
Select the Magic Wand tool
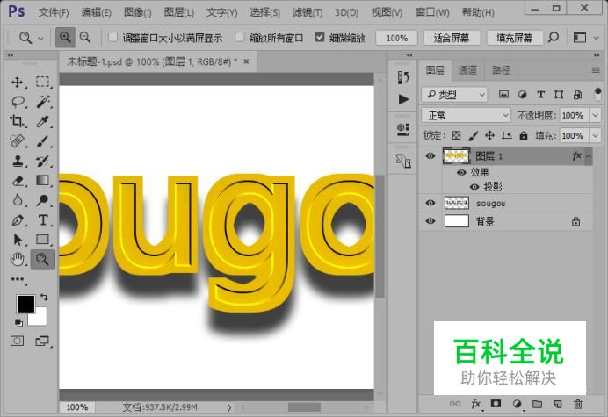click(x=43, y=102)
